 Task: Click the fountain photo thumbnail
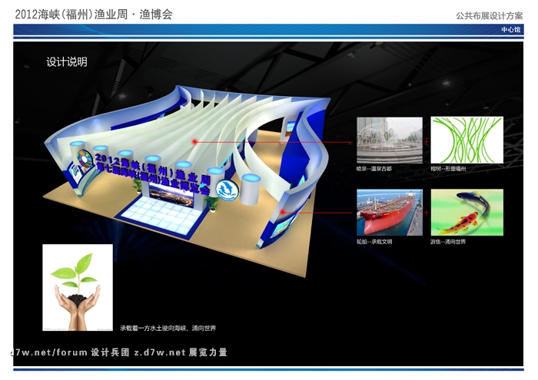[389, 140]
